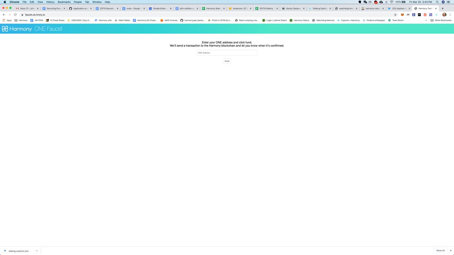Close the Inbox Gmail tab
Viewport: 454px width, 255px height.
click(38, 8)
